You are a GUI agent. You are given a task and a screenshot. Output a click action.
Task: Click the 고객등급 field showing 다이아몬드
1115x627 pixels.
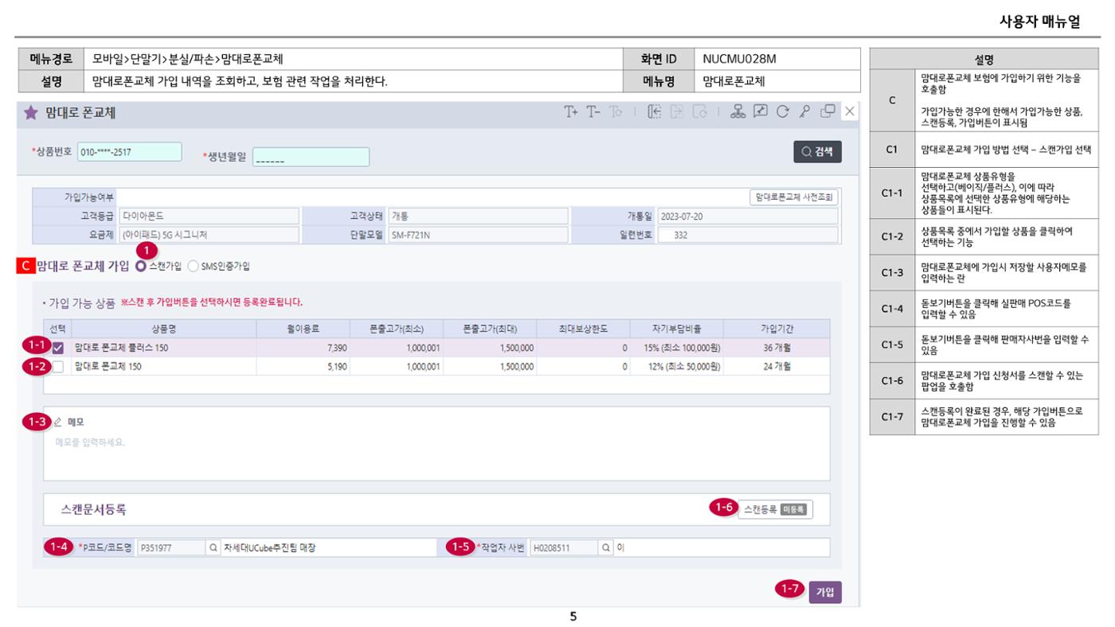click(209, 216)
